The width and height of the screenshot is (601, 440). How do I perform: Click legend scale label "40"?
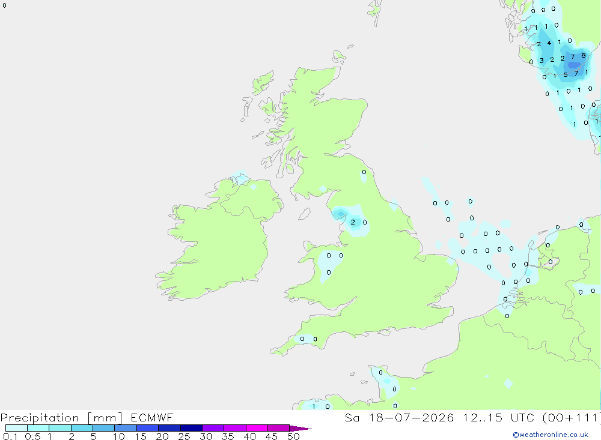point(250,436)
